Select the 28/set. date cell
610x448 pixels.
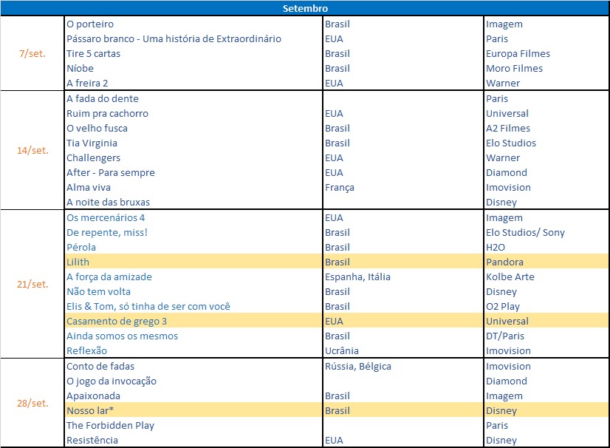coord(32,403)
